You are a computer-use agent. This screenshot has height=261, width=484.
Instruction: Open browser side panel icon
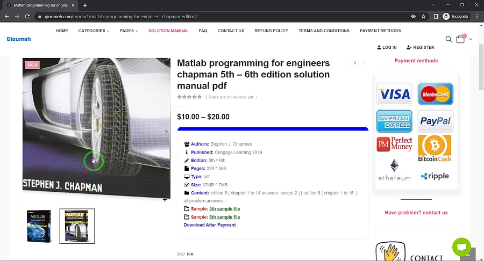click(436, 16)
